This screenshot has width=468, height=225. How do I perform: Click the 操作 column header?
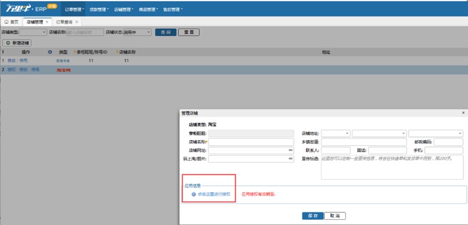pos(26,52)
